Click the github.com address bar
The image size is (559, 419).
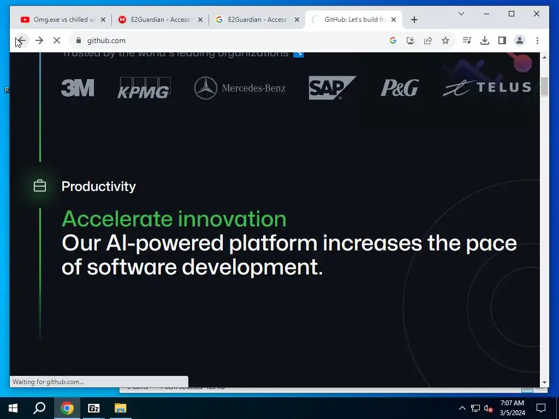coord(228,40)
